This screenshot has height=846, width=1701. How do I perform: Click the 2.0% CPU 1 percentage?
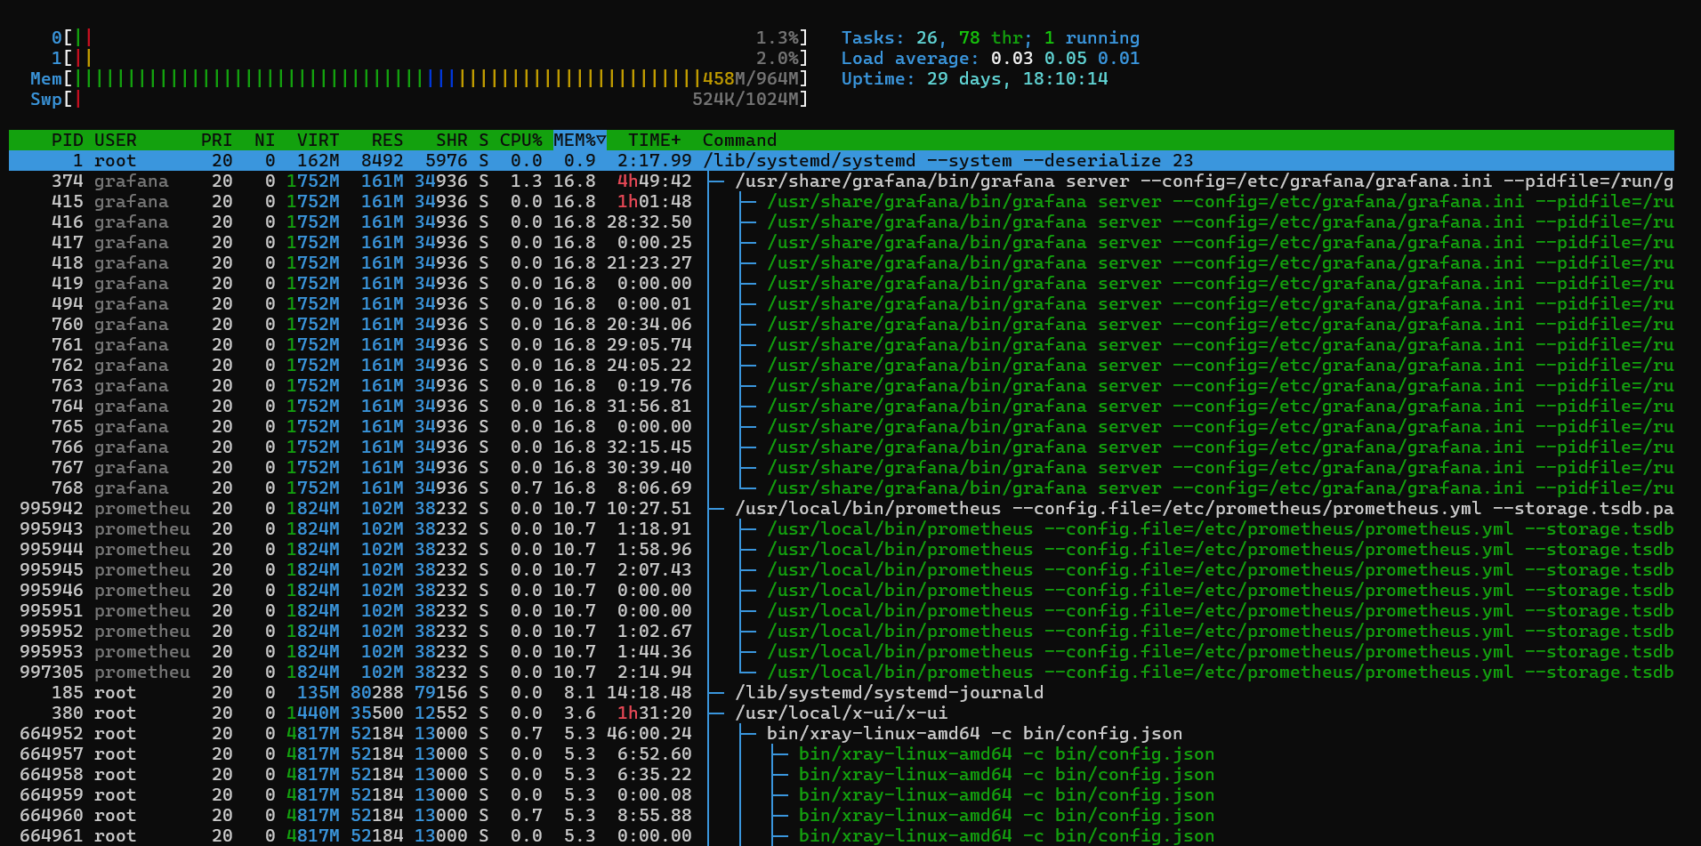click(x=777, y=59)
